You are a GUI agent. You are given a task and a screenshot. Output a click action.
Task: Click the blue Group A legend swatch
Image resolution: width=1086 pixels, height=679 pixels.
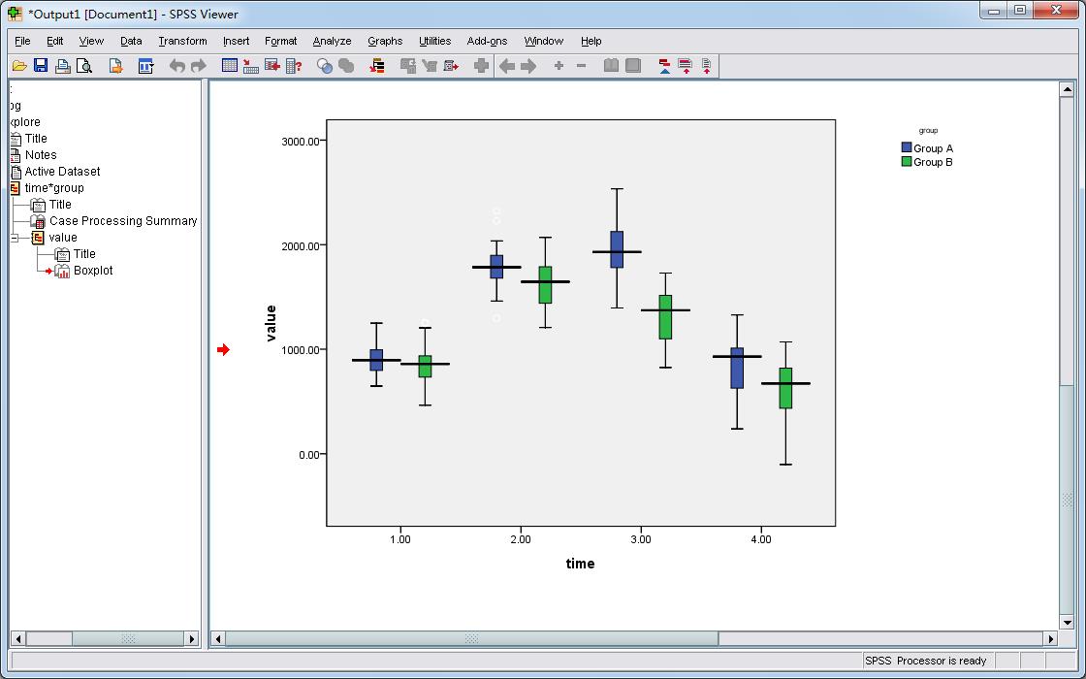click(x=907, y=148)
